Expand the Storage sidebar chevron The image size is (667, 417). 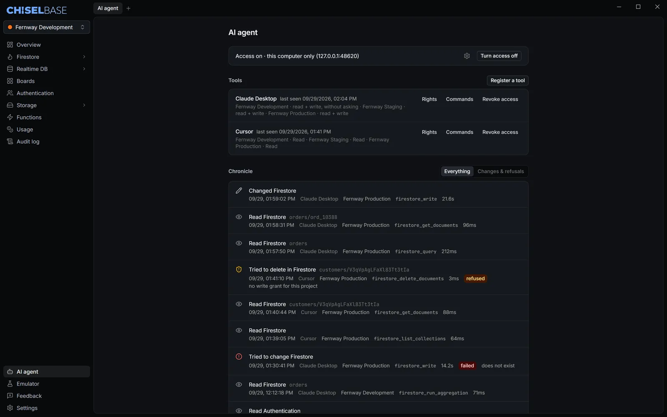pyautogui.click(x=84, y=105)
